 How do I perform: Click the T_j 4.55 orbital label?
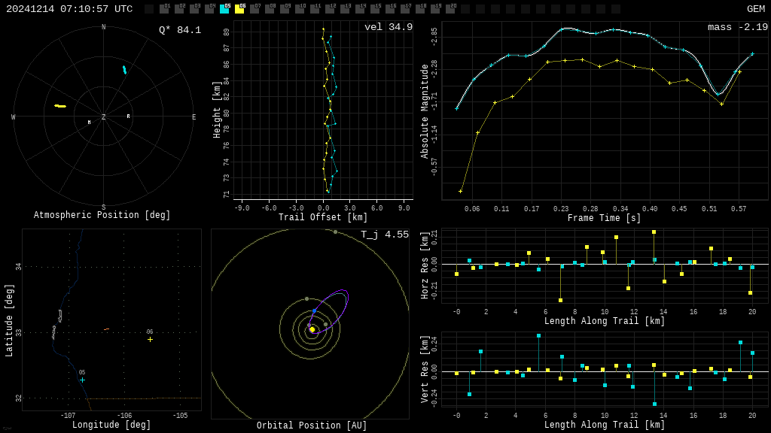[384, 235]
